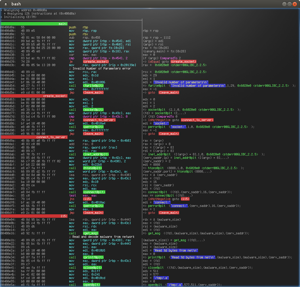Maximize the bash terminal window
Screen dimensions: 300x287
289,4
